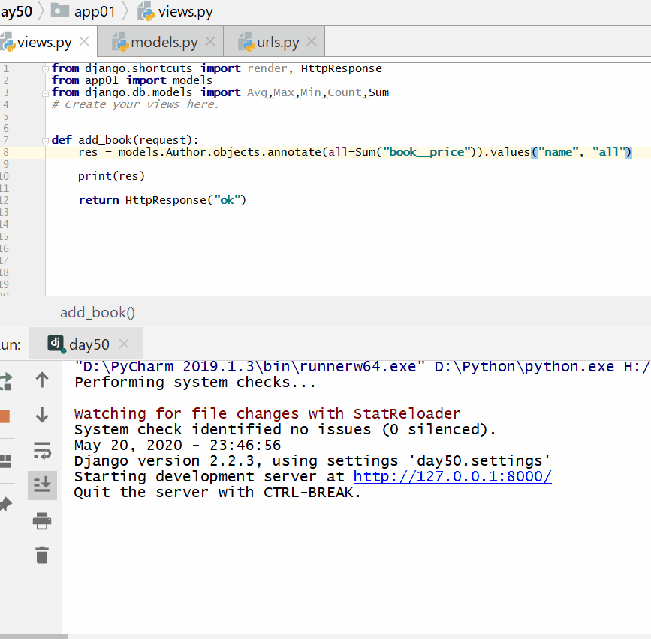Click the print console output icon

pyautogui.click(x=42, y=520)
